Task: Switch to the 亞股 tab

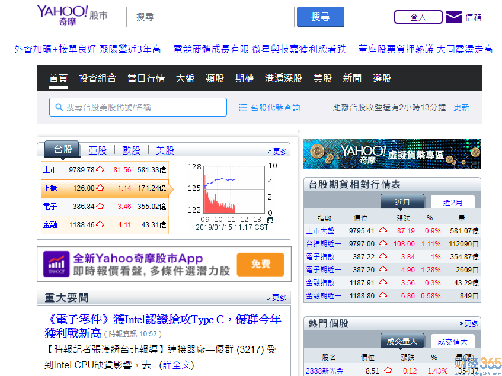Action: click(98, 150)
